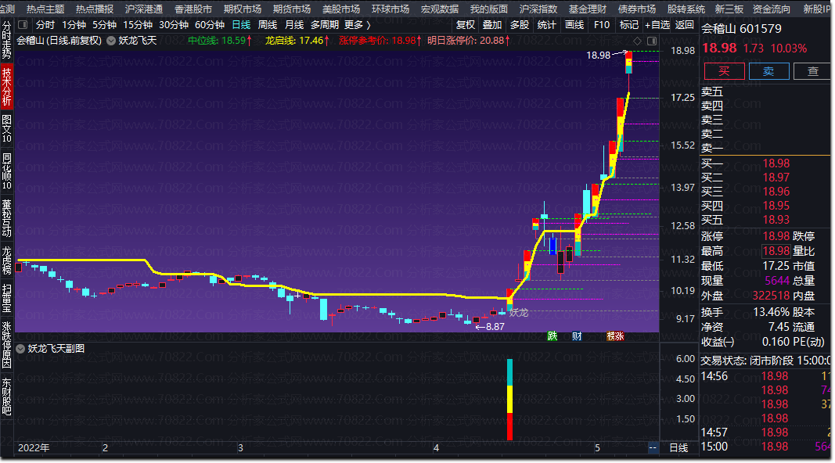Click the green 跌 marker on the chart
The width and height of the screenshot is (835, 463).
coord(552,336)
